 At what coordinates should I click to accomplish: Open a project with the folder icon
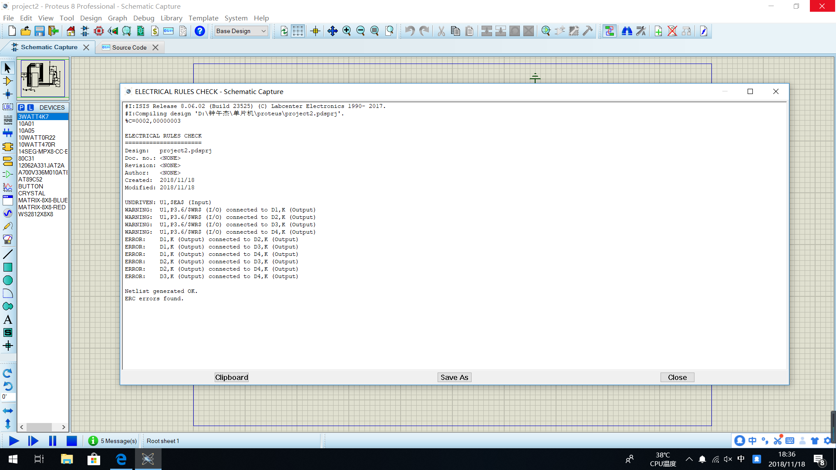tap(26, 31)
